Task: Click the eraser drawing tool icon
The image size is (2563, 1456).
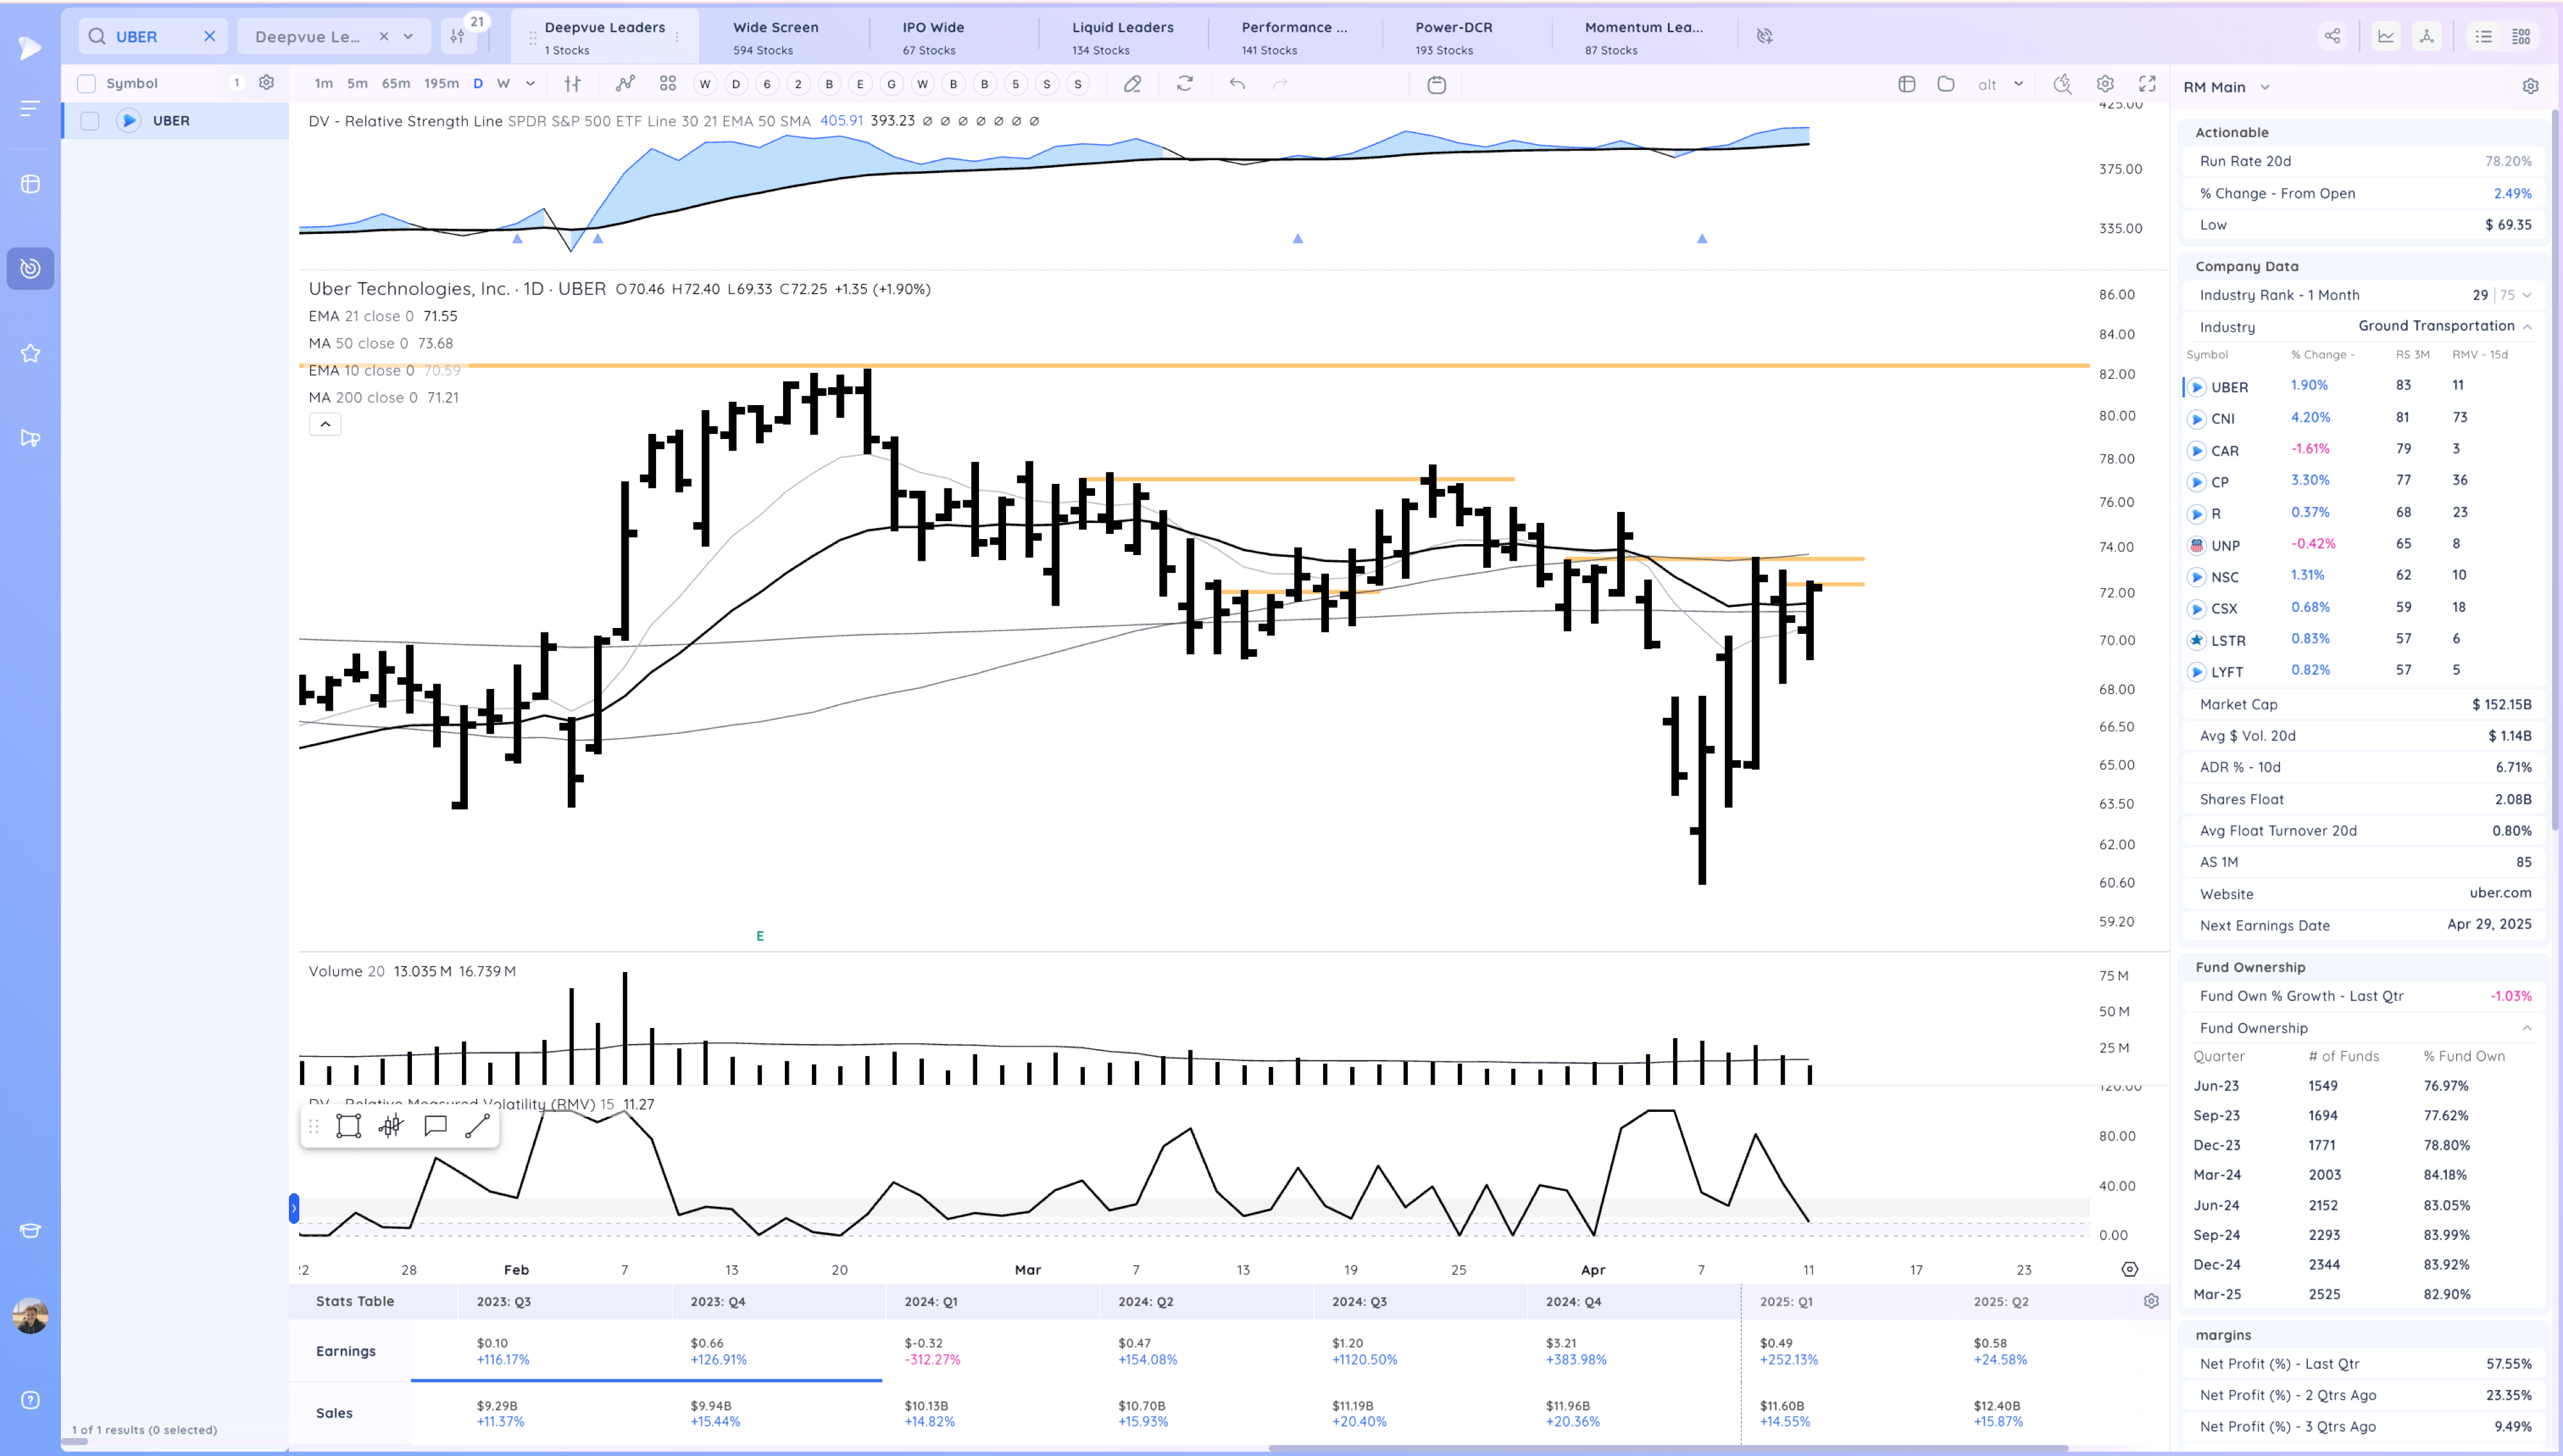Action: 1132,84
